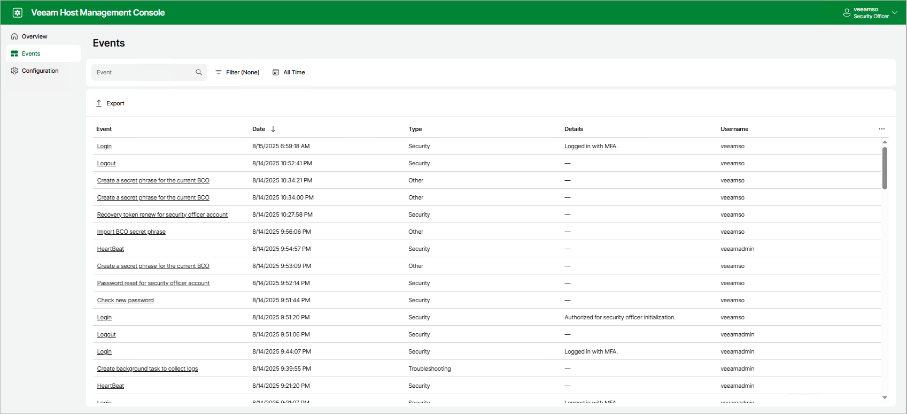Open the Login event at 9:51:20 PM
This screenshot has width=907, height=414.
coord(104,317)
